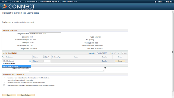Image resolution: width=174 pixels, height=98 pixels.
Task: Click the row Balance link
Action: [35, 61]
